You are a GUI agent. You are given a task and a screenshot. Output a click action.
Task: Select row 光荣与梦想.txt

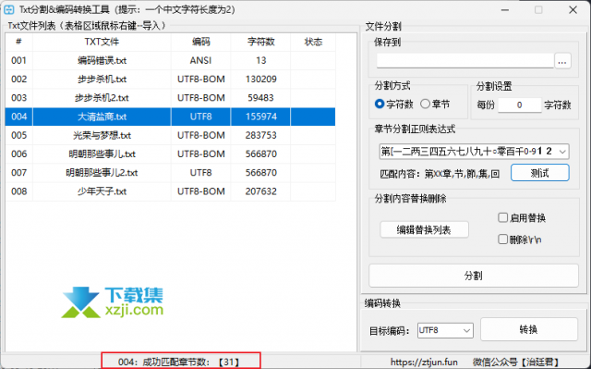(x=170, y=135)
